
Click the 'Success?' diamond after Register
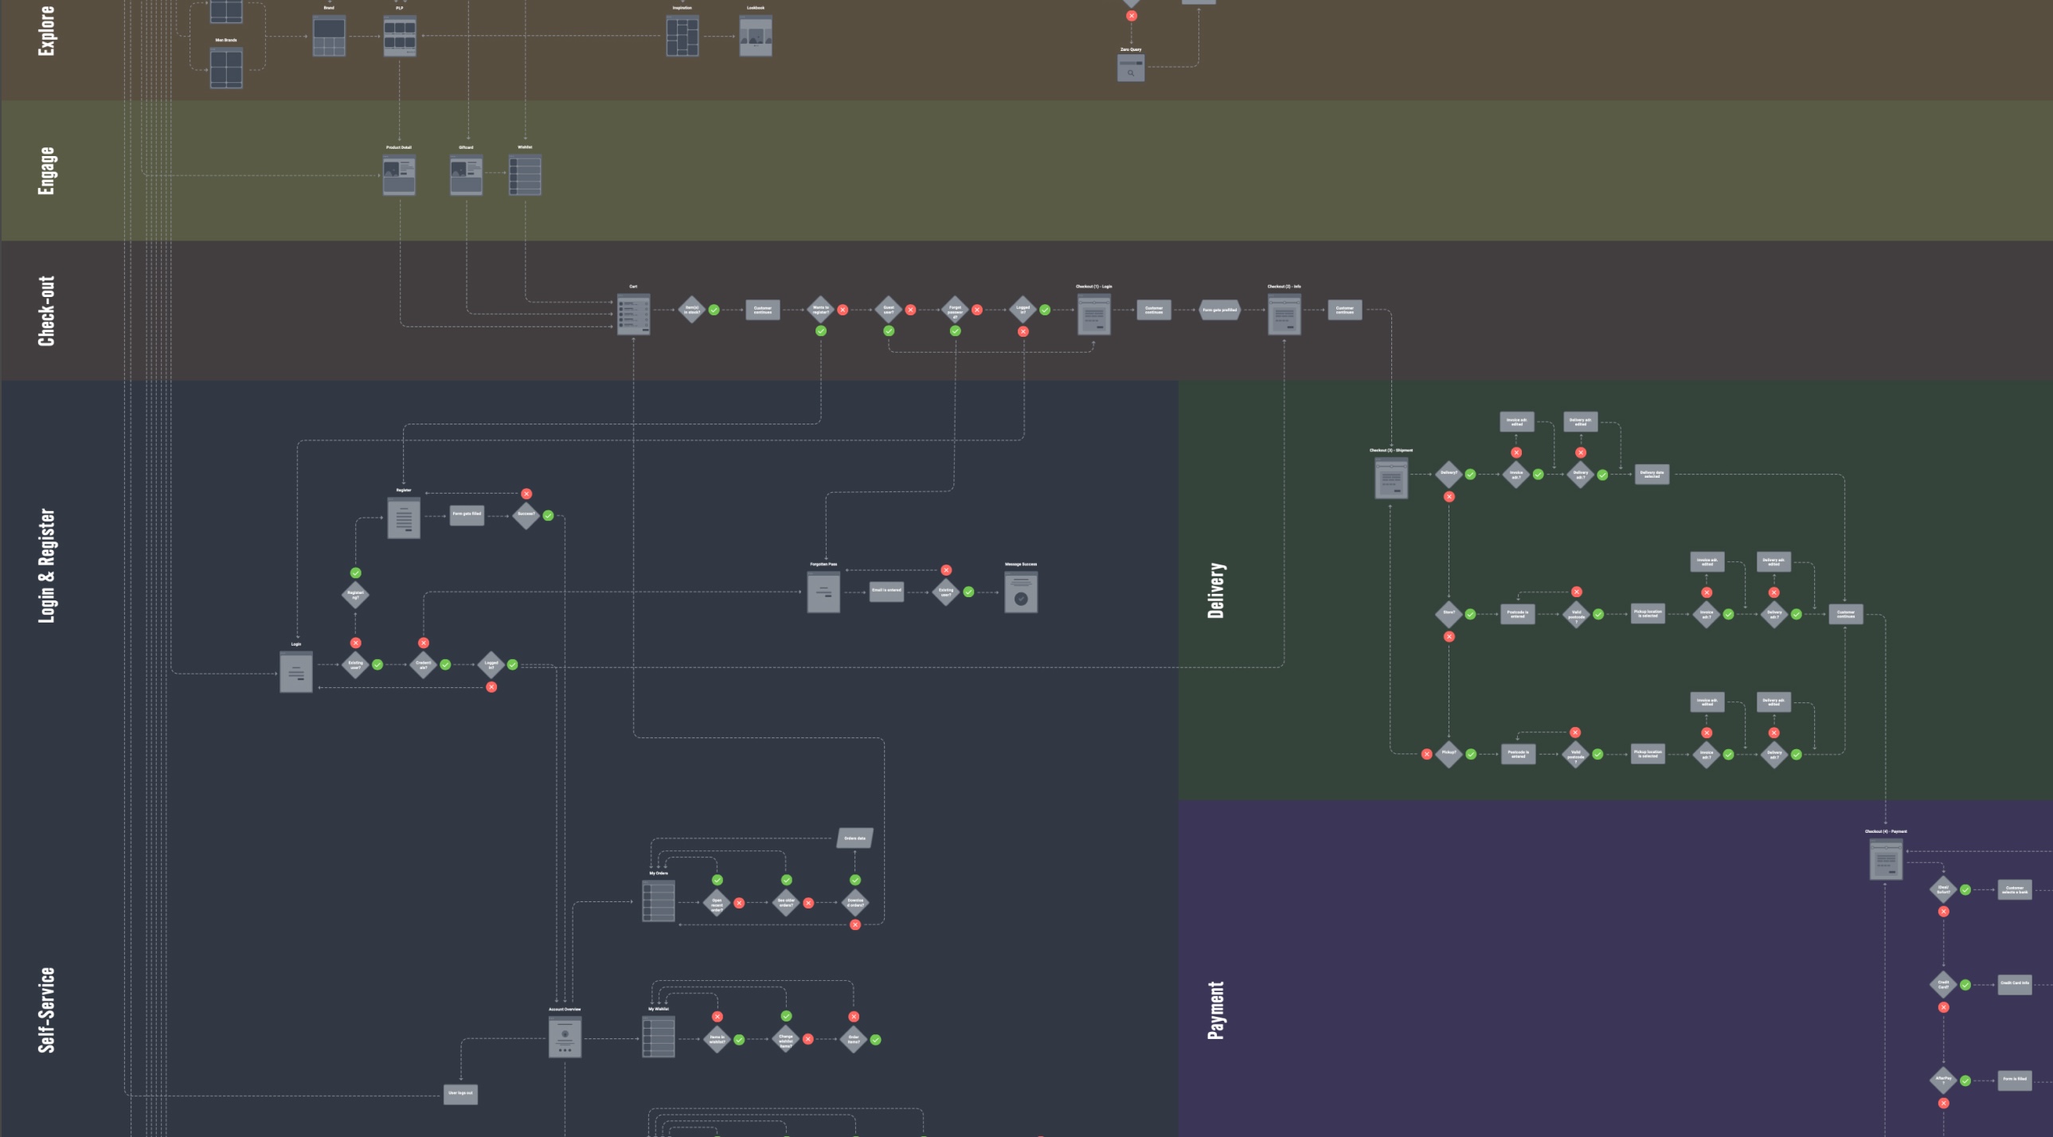pos(526,514)
